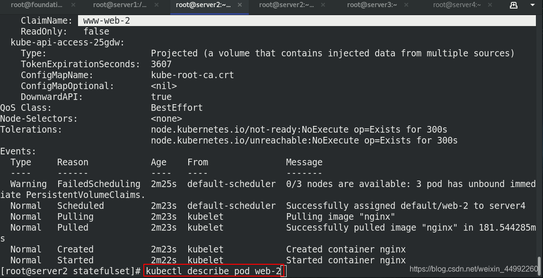
Task: Click the ConfigMapOptional: label
Action: coord(68,86)
